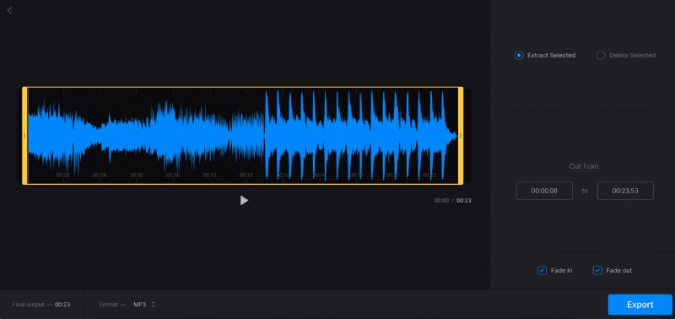
Task: Click the Cut from: label
Action: point(585,166)
